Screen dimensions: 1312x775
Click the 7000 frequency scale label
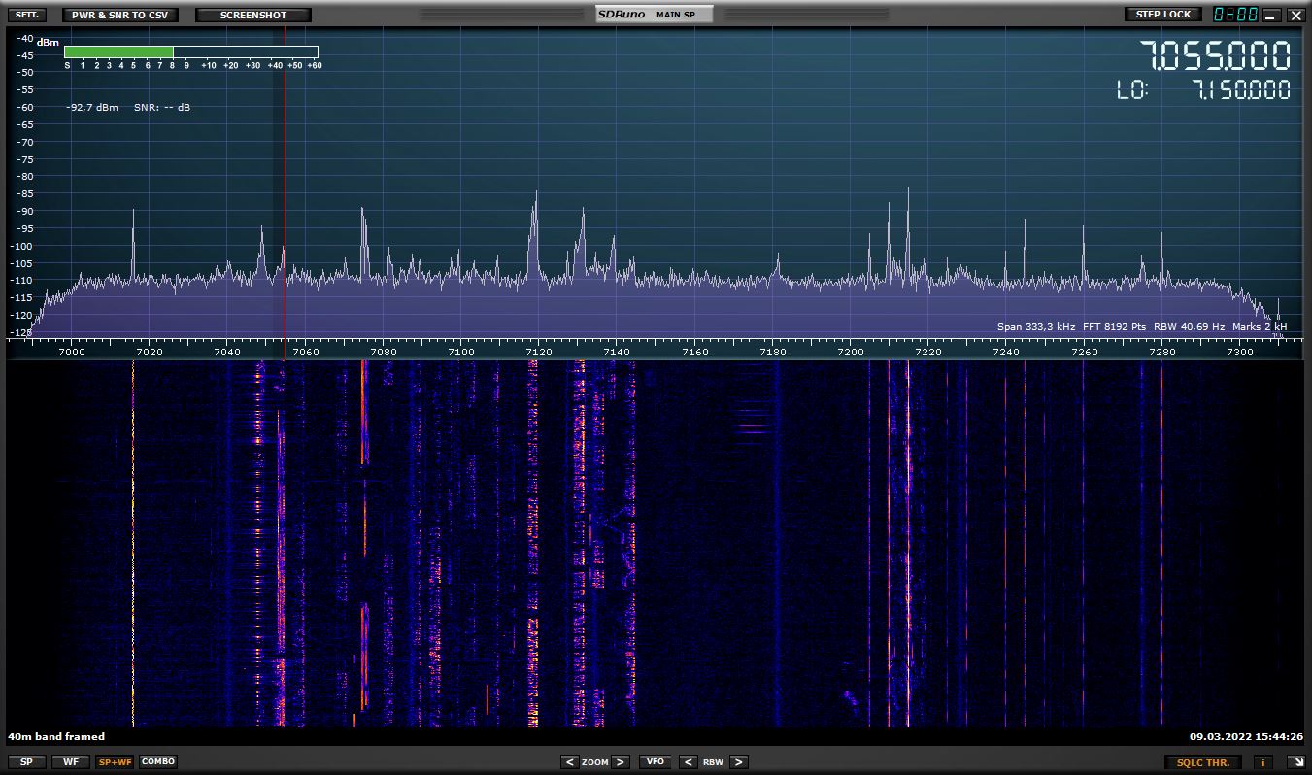[72, 352]
